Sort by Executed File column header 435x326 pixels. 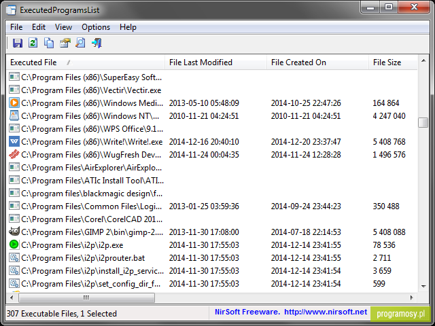click(85, 62)
